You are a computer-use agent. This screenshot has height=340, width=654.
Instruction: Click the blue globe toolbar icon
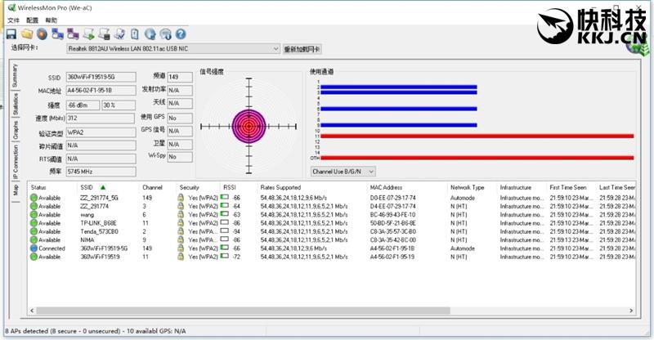point(150,34)
